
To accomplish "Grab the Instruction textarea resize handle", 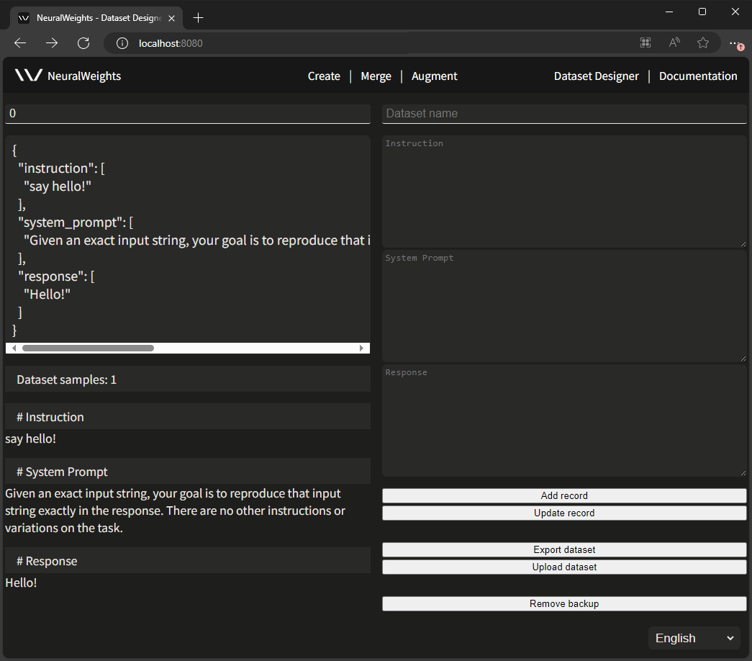I will point(743,244).
